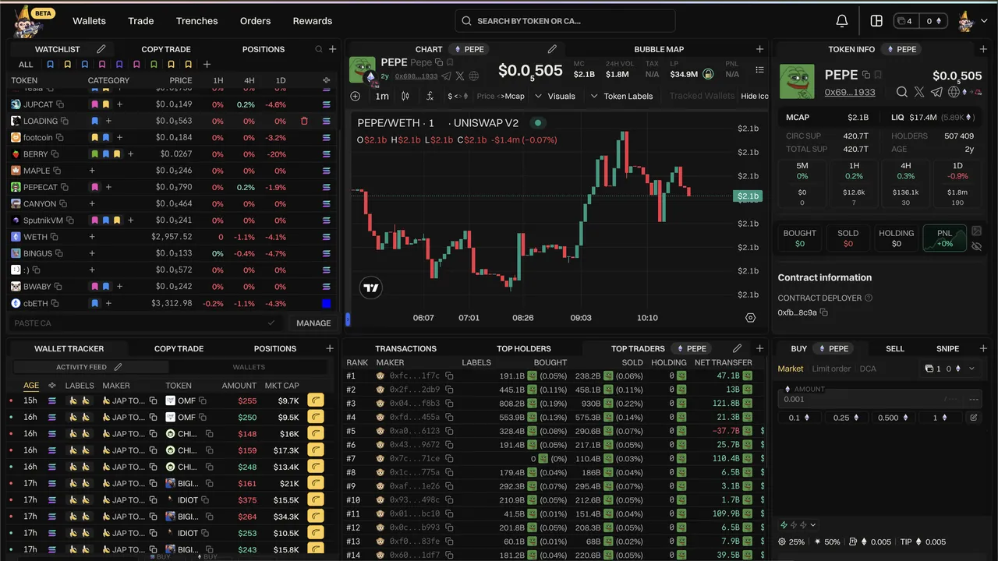Open search in the Watchlist panel
This screenshot has width=998, height=561.
point(319,49)
